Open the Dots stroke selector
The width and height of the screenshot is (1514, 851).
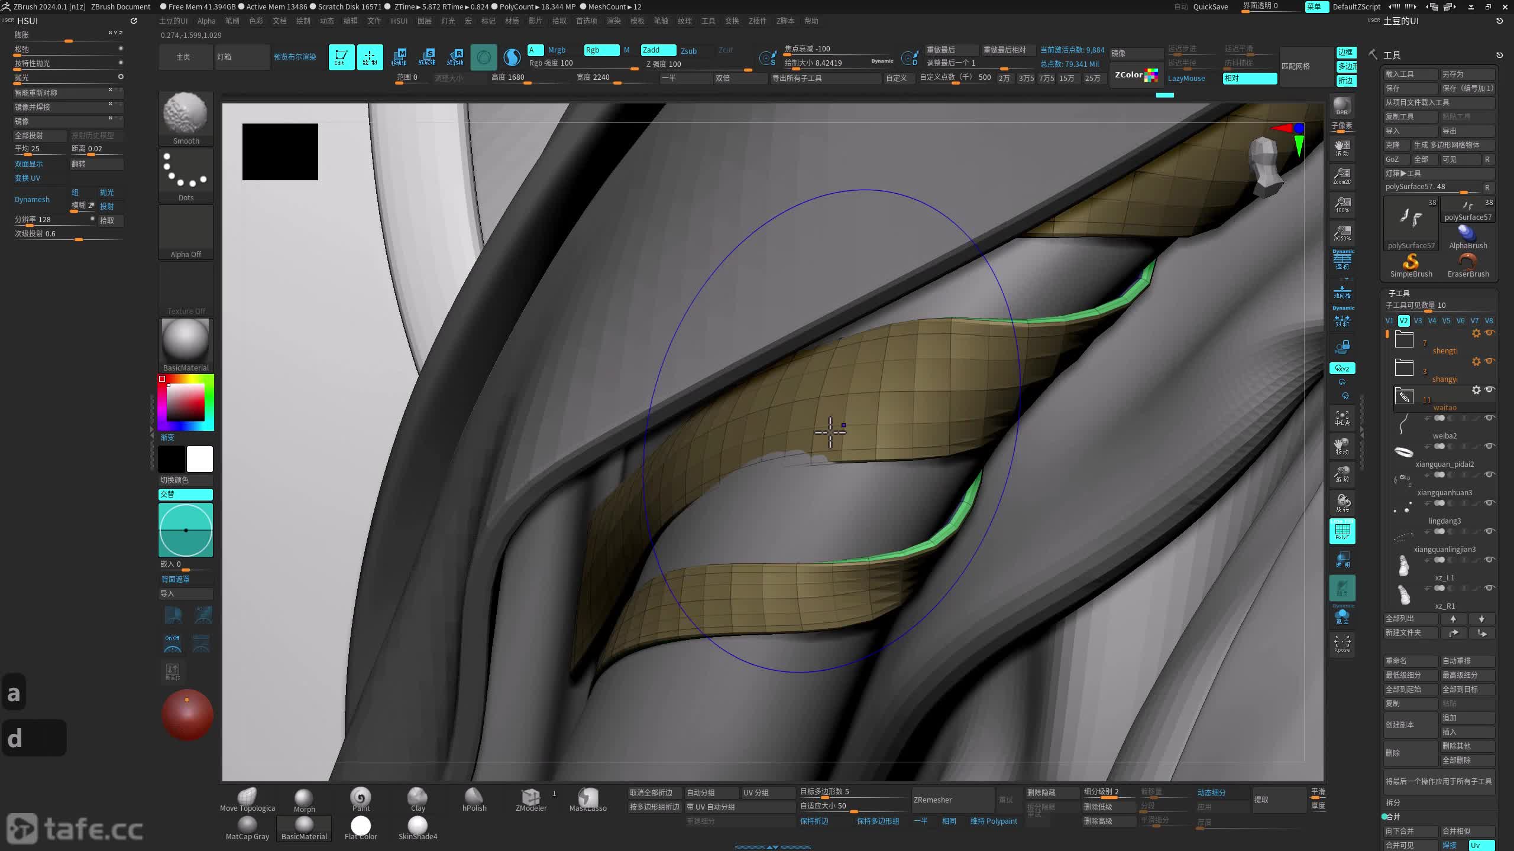(x=186, y=175)
